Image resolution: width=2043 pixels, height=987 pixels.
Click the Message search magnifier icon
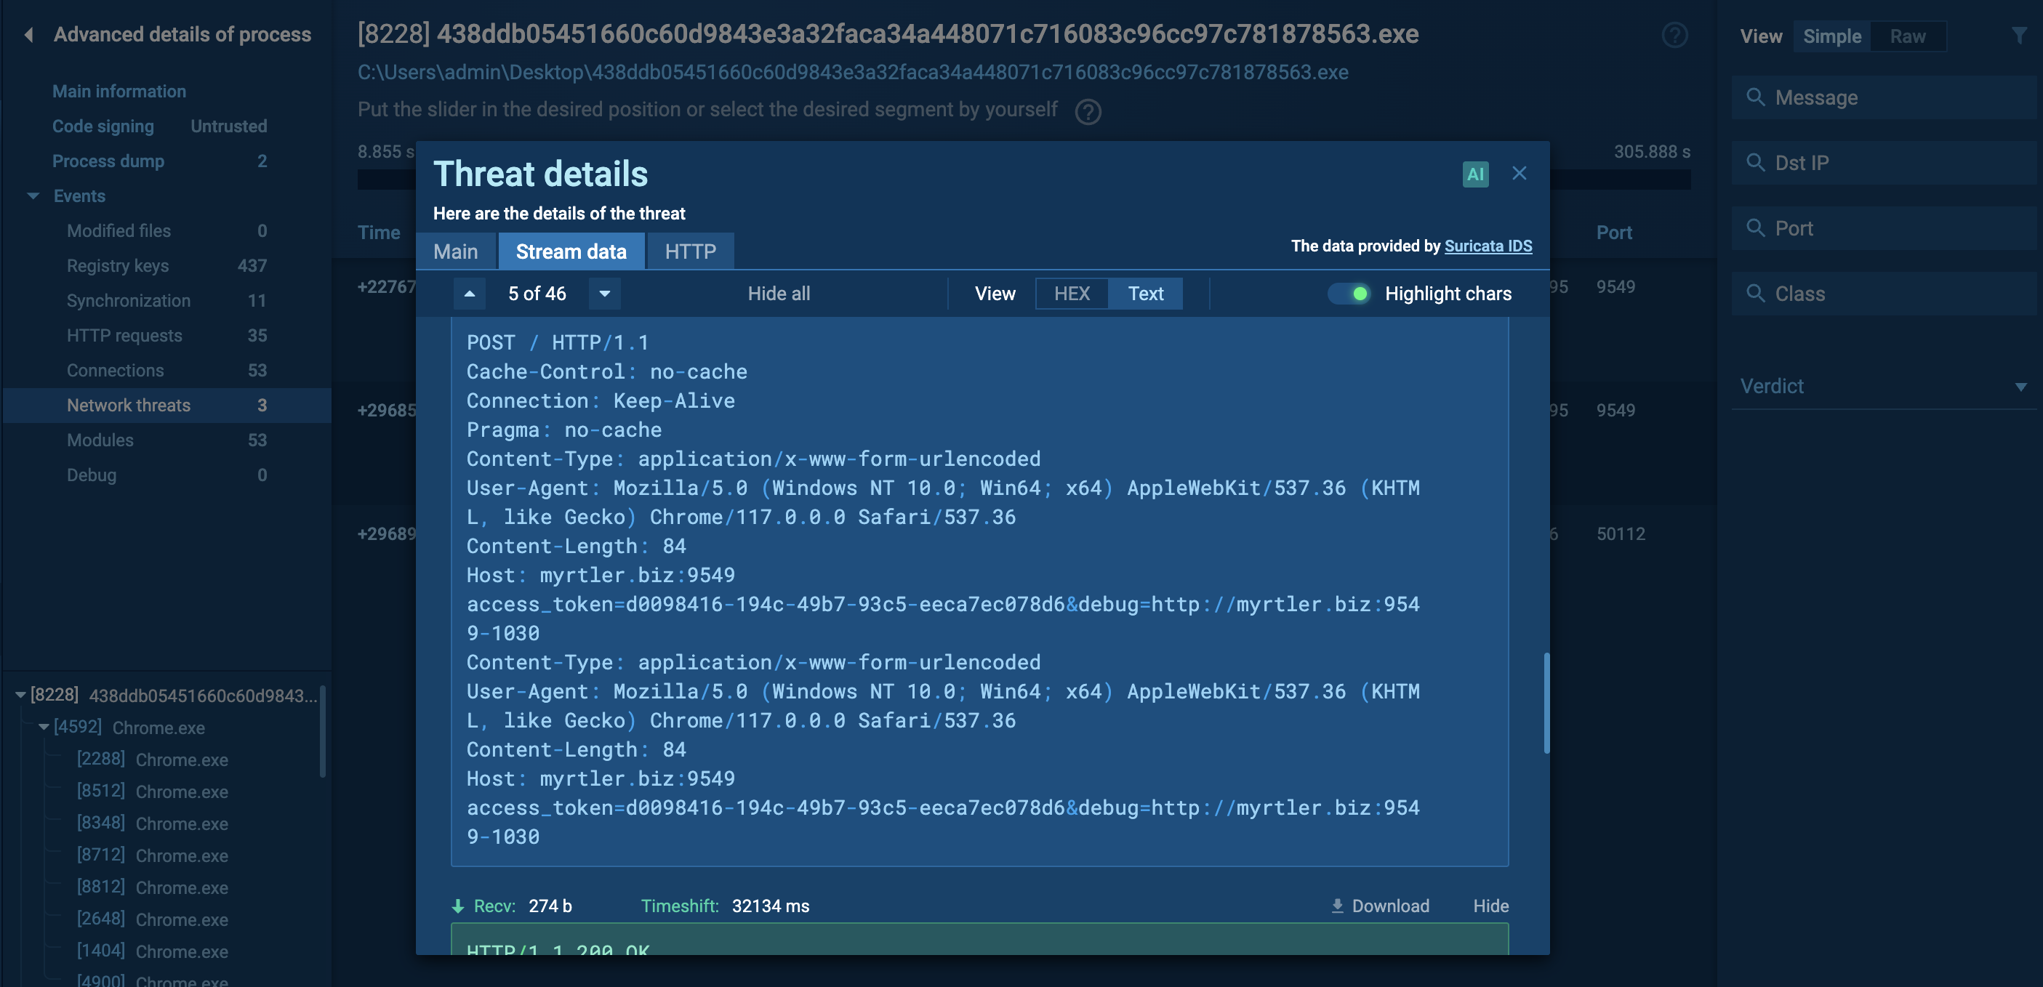[x=1755, y=97]
